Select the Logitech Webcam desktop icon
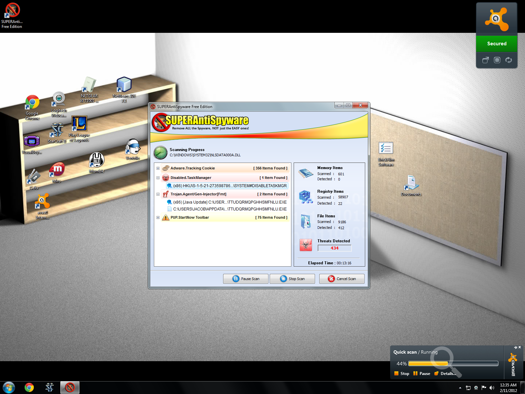Viewport: 525px width, 394px height. (59, 104)
